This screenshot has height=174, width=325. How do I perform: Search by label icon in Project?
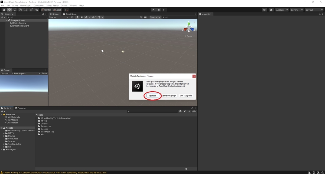click(185, 111)
